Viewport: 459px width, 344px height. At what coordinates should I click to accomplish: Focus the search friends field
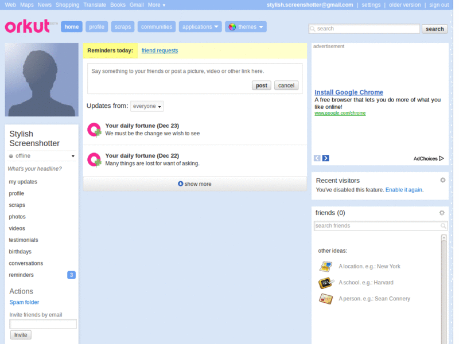(380, 226)
